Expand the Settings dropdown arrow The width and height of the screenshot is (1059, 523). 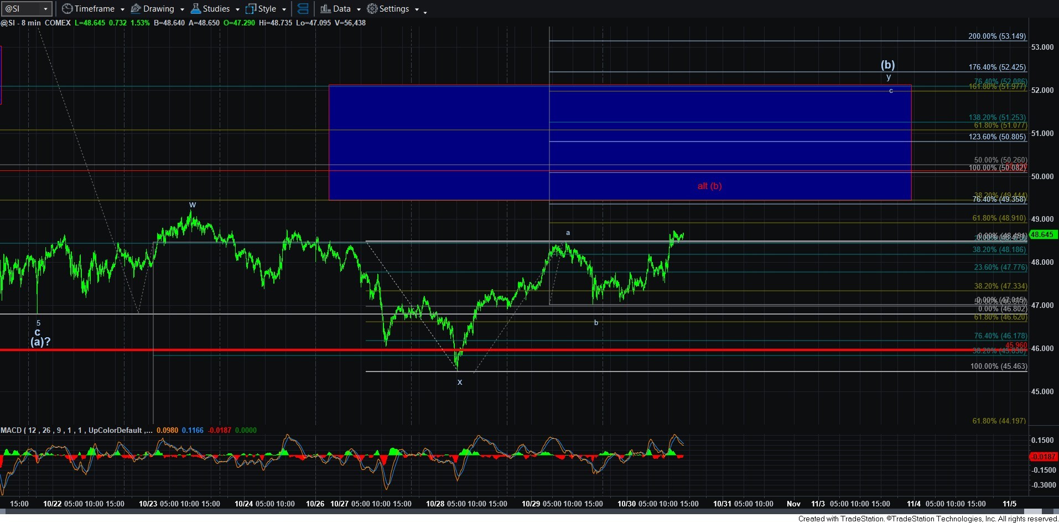(x=417, y=9)
